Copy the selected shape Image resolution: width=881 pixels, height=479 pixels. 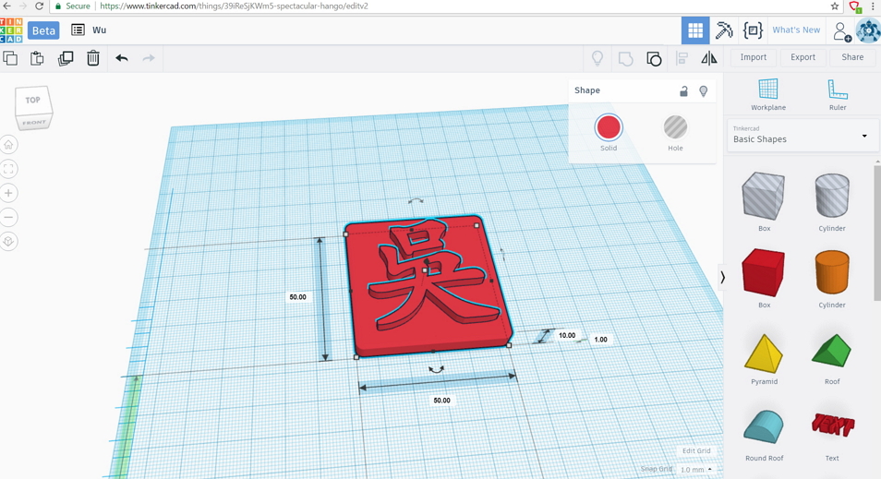tap(10, 58)
